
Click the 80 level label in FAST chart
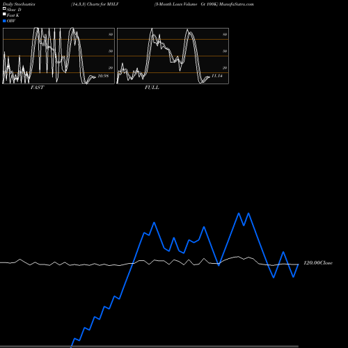[x=111, y=34]
